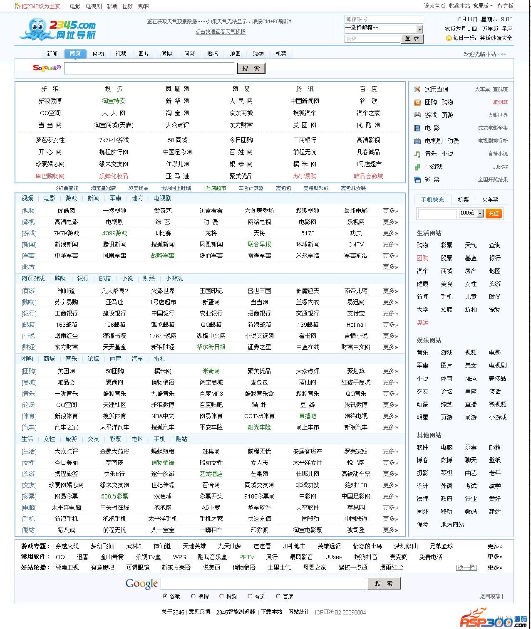
Task: Open the 百度 link in top sites
Action: [x=368, y=89]
